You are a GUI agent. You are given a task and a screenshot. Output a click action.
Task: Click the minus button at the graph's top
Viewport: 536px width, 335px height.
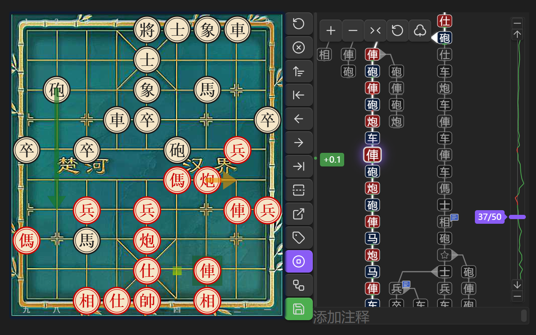pos(517,23)
